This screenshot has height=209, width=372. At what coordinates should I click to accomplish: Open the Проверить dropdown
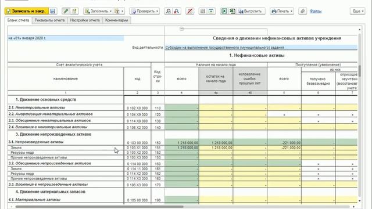(x=145, y=11)
